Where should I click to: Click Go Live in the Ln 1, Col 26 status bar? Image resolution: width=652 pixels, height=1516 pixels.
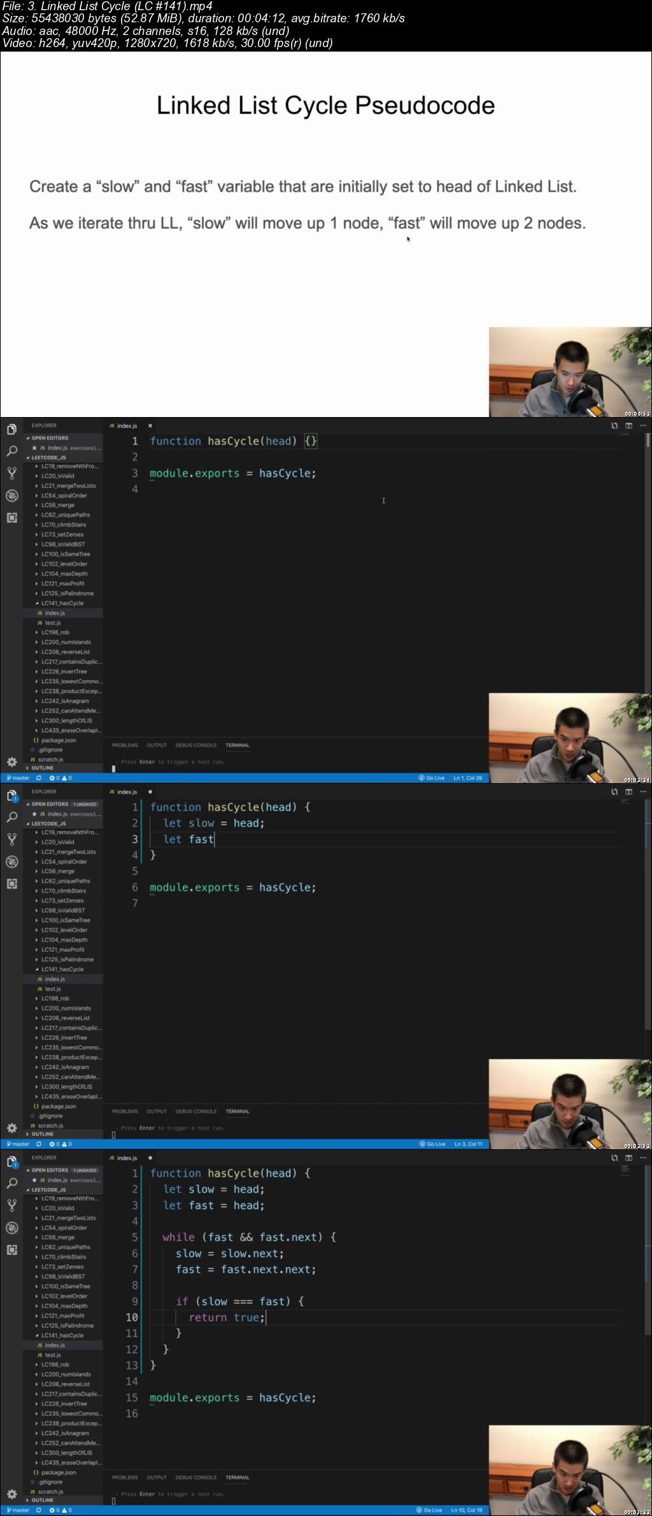(432, 778)
